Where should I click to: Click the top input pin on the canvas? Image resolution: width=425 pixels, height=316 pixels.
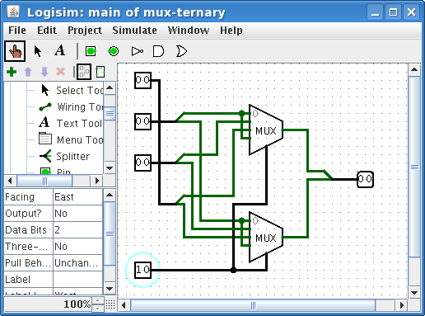pos(142,80)
